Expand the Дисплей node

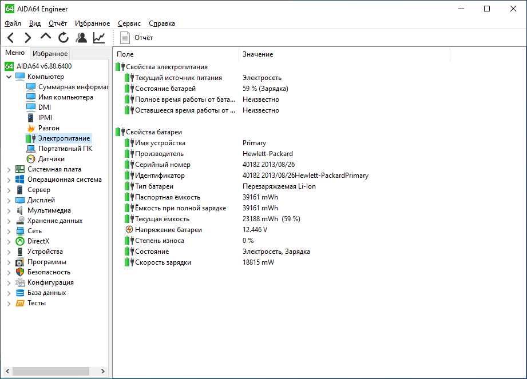[x=9, y=201]
